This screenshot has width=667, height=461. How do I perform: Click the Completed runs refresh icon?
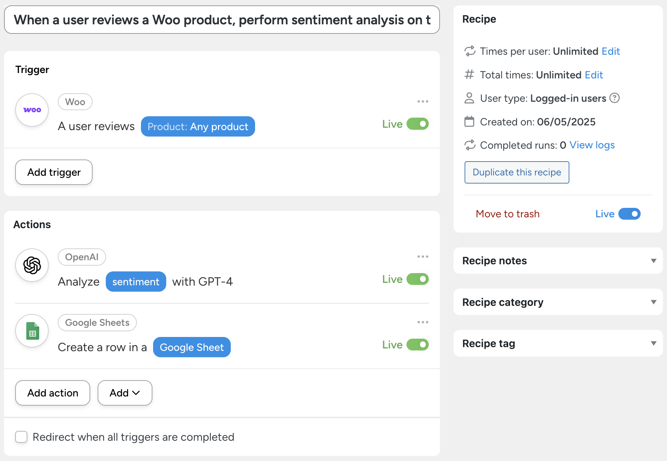point(470,145)
